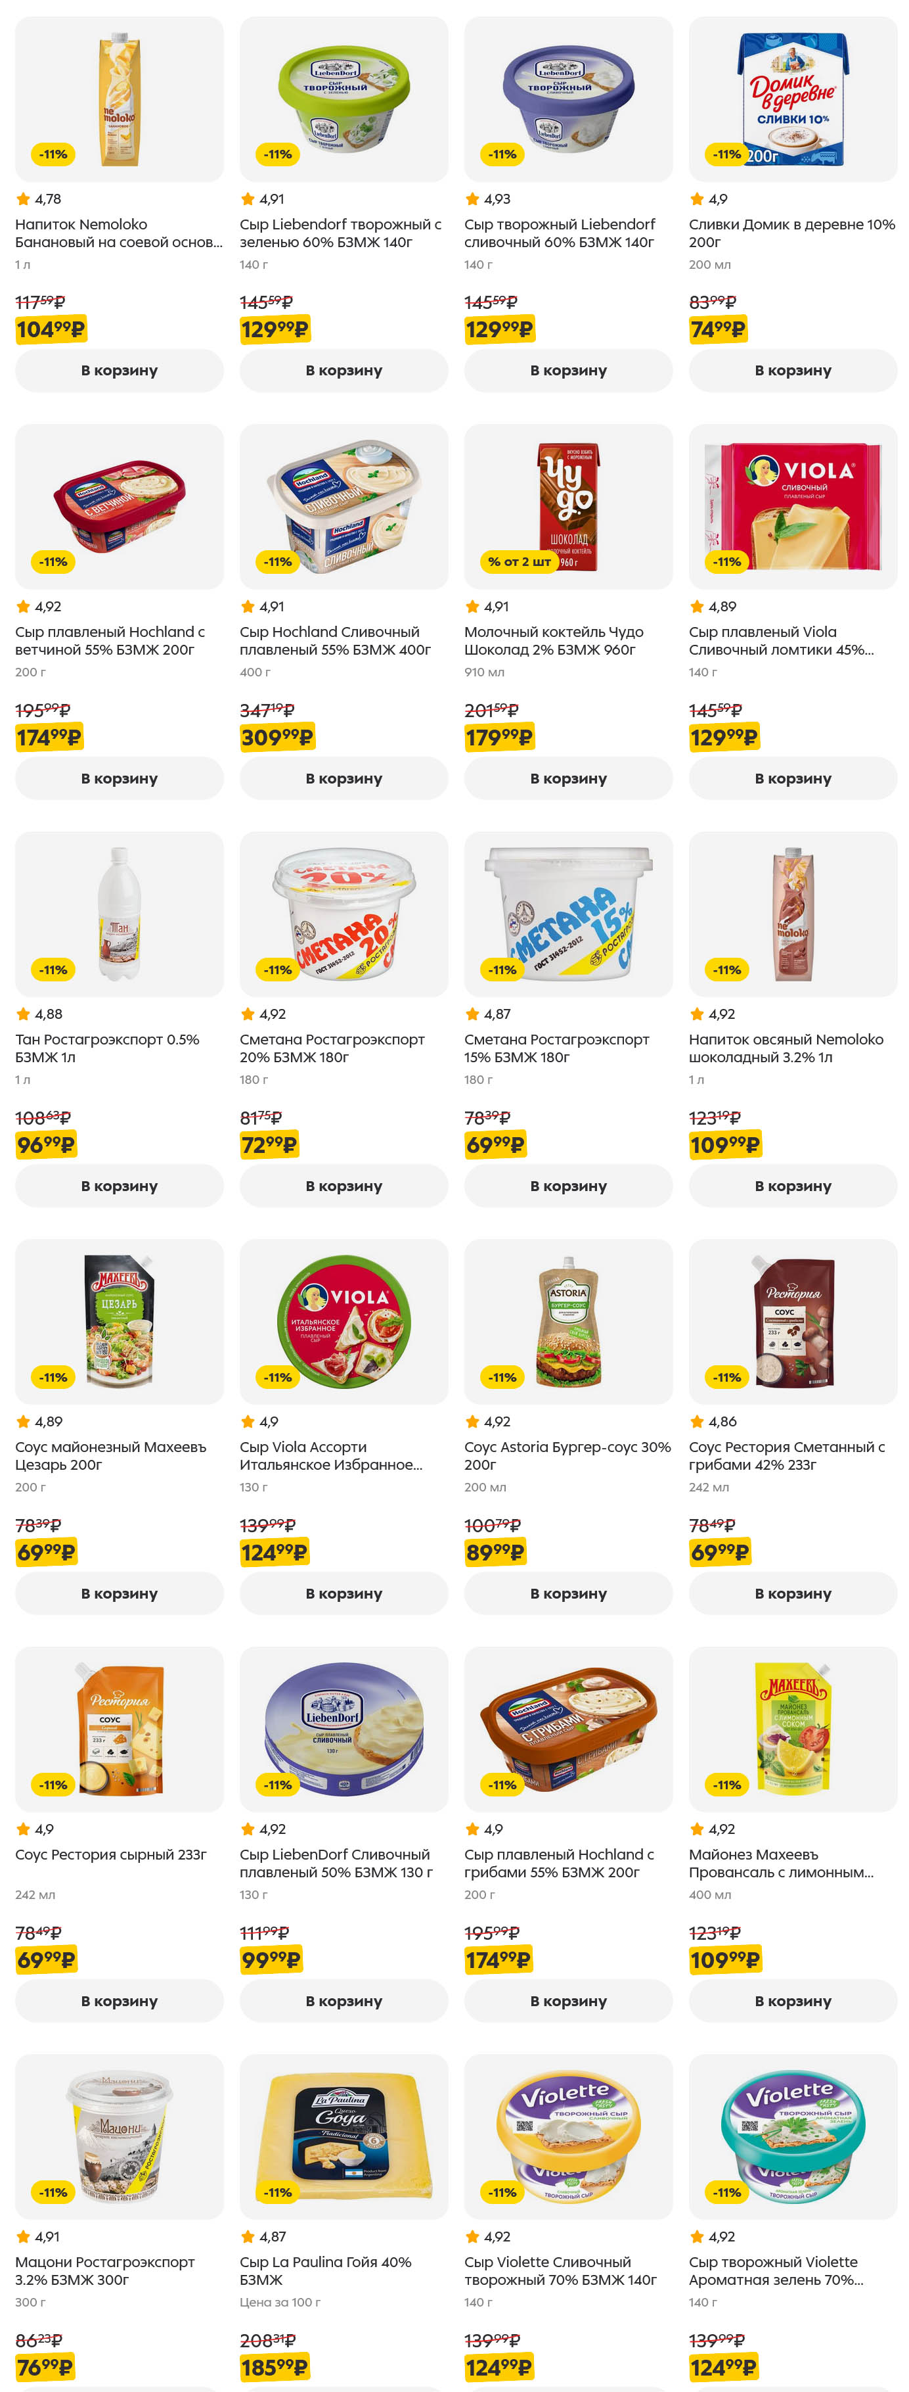The width and height of the screenshot is (909, 2392).
Task: Open Сыр Viola Ассорти Итальянское Избранное image
Action: 344,1321
